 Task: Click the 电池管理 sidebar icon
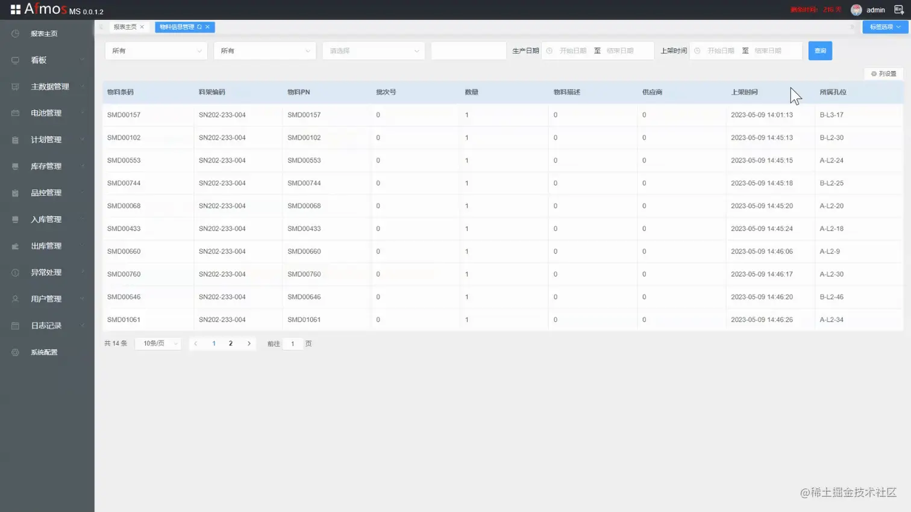(15, 113)
